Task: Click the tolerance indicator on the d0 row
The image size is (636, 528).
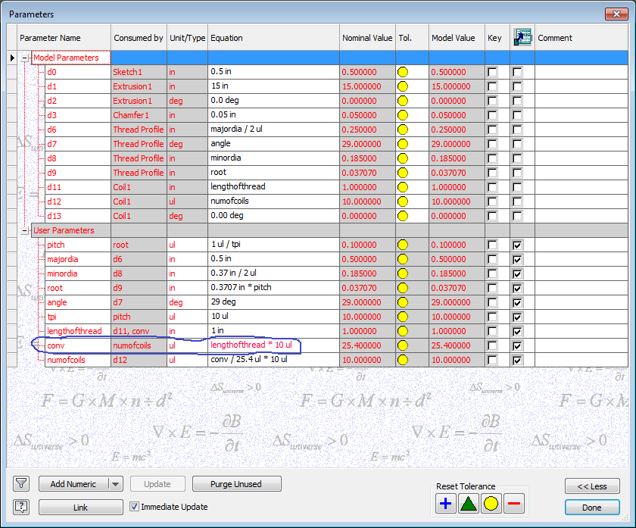Action: (x=403, y=71)
